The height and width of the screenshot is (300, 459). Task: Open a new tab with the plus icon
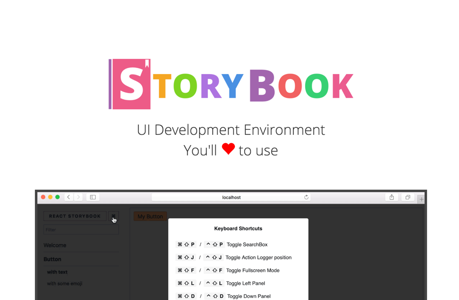tap(421, 199)
